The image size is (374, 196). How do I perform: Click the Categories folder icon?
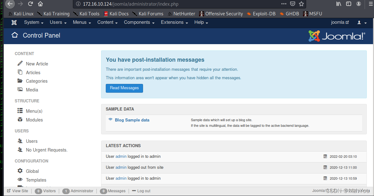(20, 81)
